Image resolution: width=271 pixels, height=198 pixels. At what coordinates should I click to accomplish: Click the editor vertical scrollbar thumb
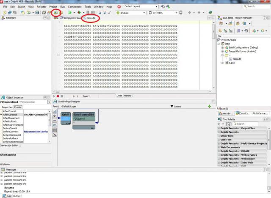coord(213,31)
